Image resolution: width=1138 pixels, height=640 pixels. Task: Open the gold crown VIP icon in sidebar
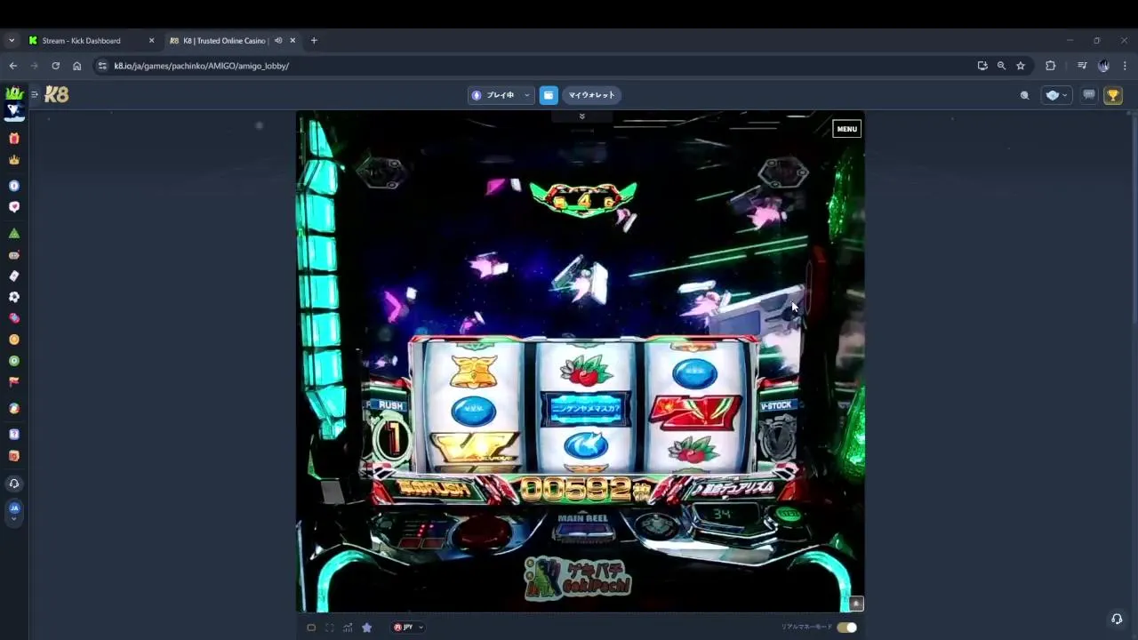(x=13, y=160)
